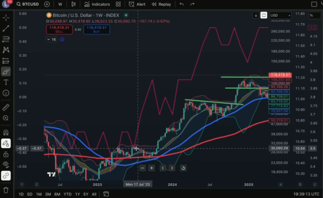Viewport: 323px width, 198px height.
Task: Open the go to date calendar
Action: click(106, 194)
